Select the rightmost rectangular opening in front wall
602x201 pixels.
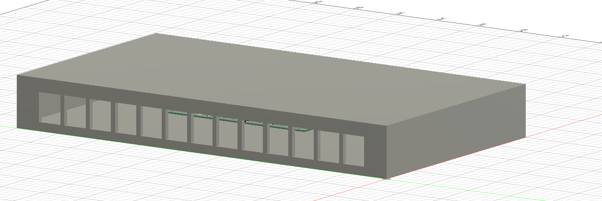click(354, 151)
